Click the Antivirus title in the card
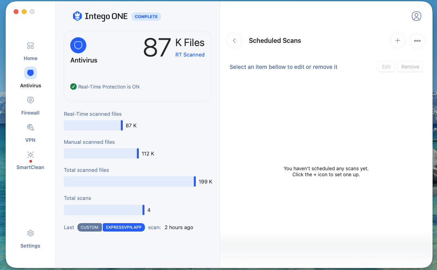 point(84,60)
